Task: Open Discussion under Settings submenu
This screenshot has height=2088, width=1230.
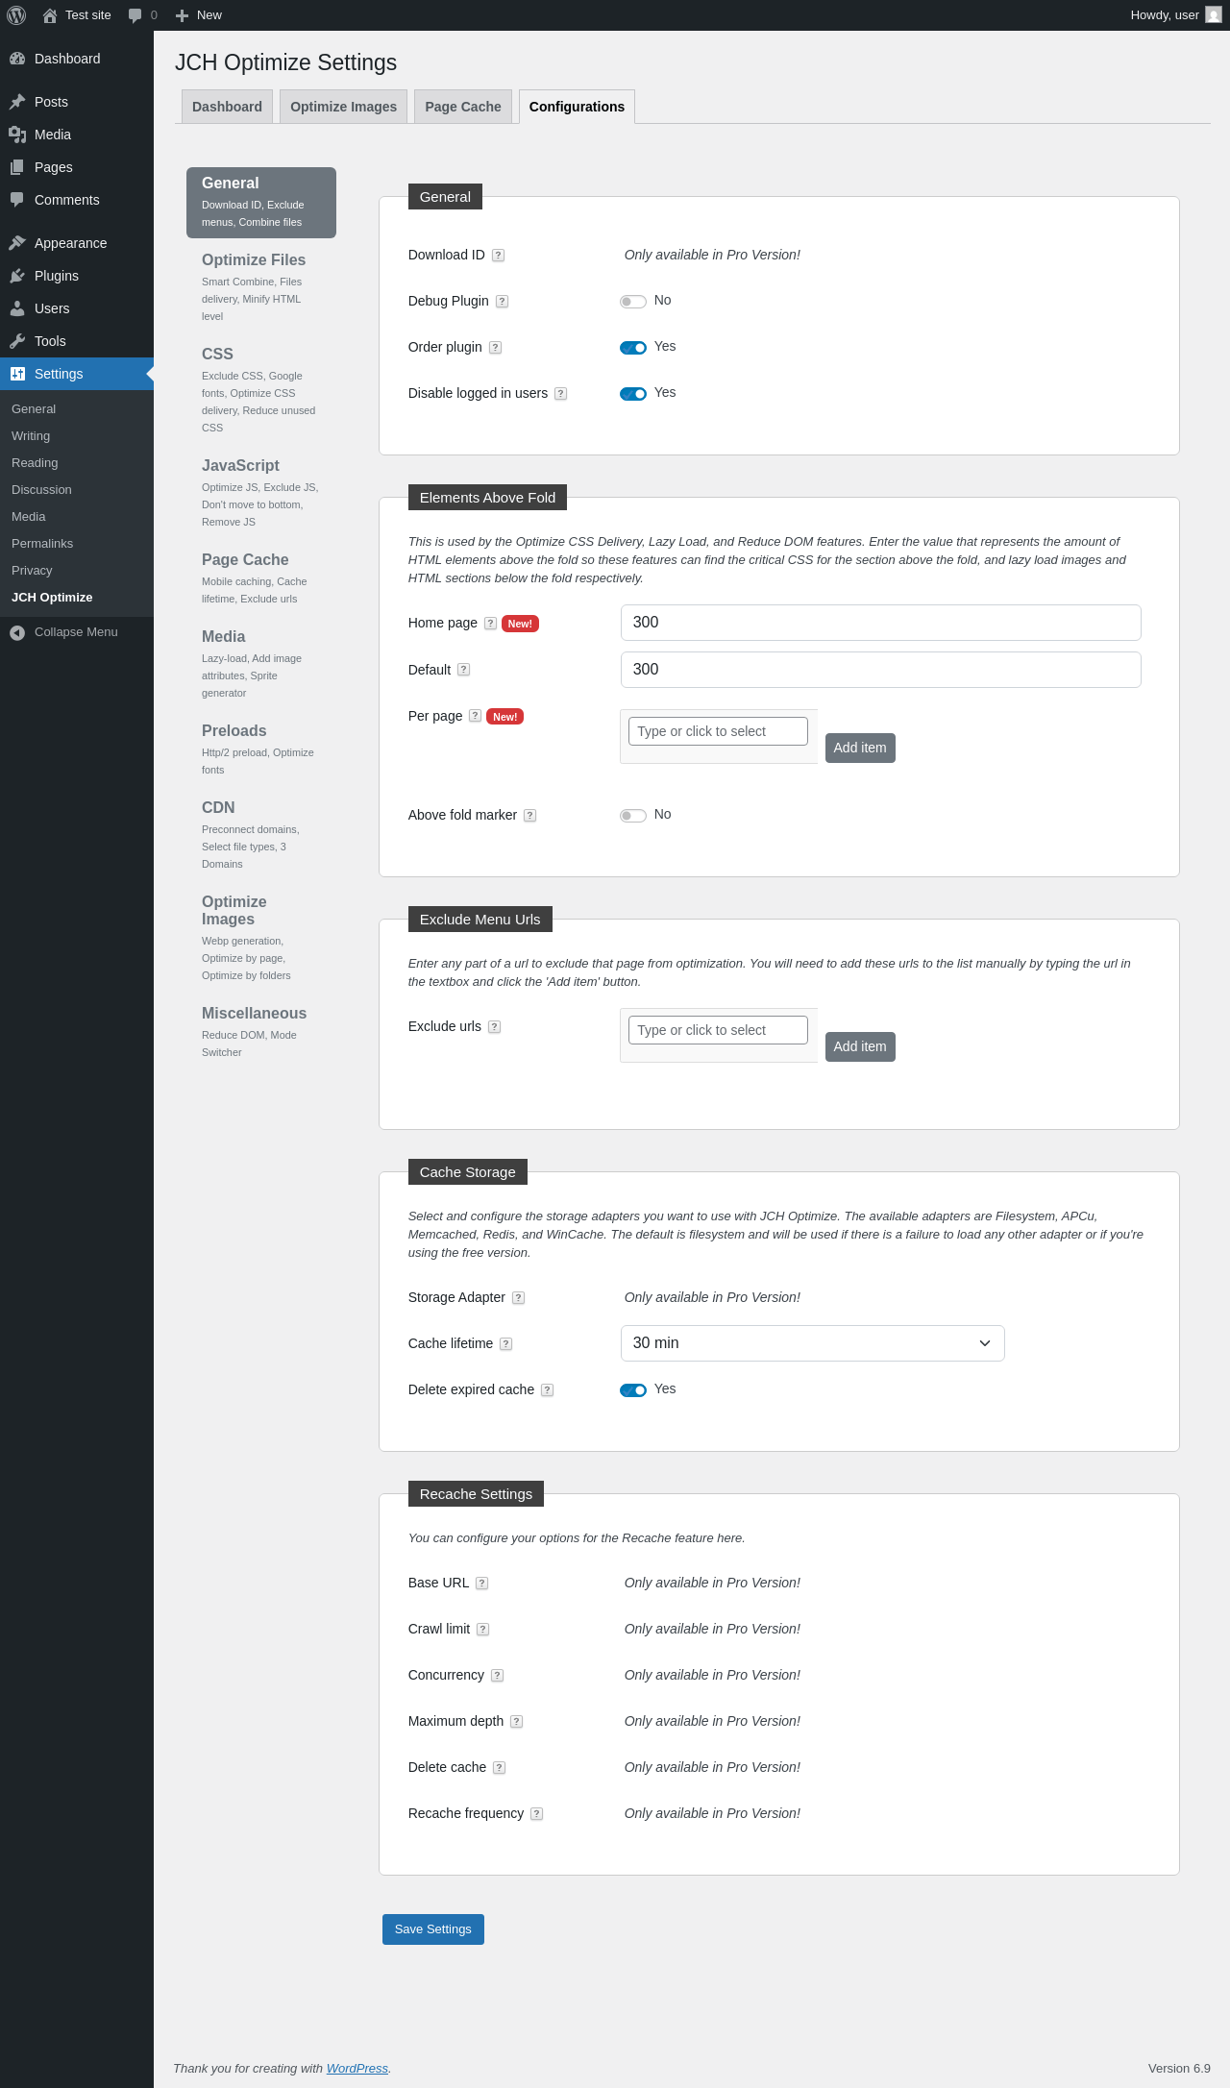Action: click(77, 490)
